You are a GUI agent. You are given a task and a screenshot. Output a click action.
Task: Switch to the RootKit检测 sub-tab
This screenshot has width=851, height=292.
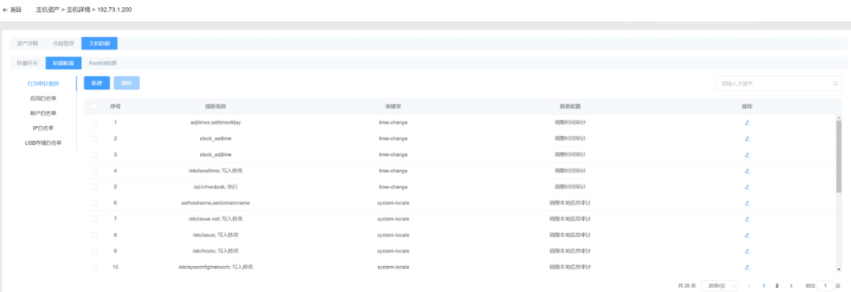(x=102, y=63)
